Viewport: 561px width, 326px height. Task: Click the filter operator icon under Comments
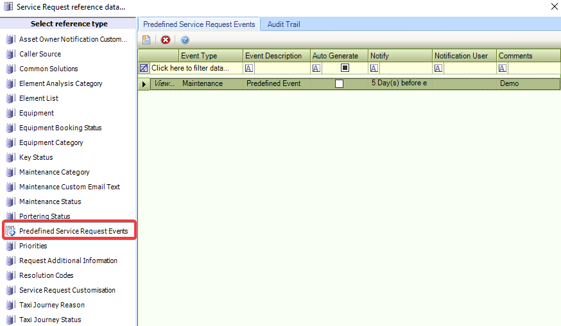coord(503,68)
